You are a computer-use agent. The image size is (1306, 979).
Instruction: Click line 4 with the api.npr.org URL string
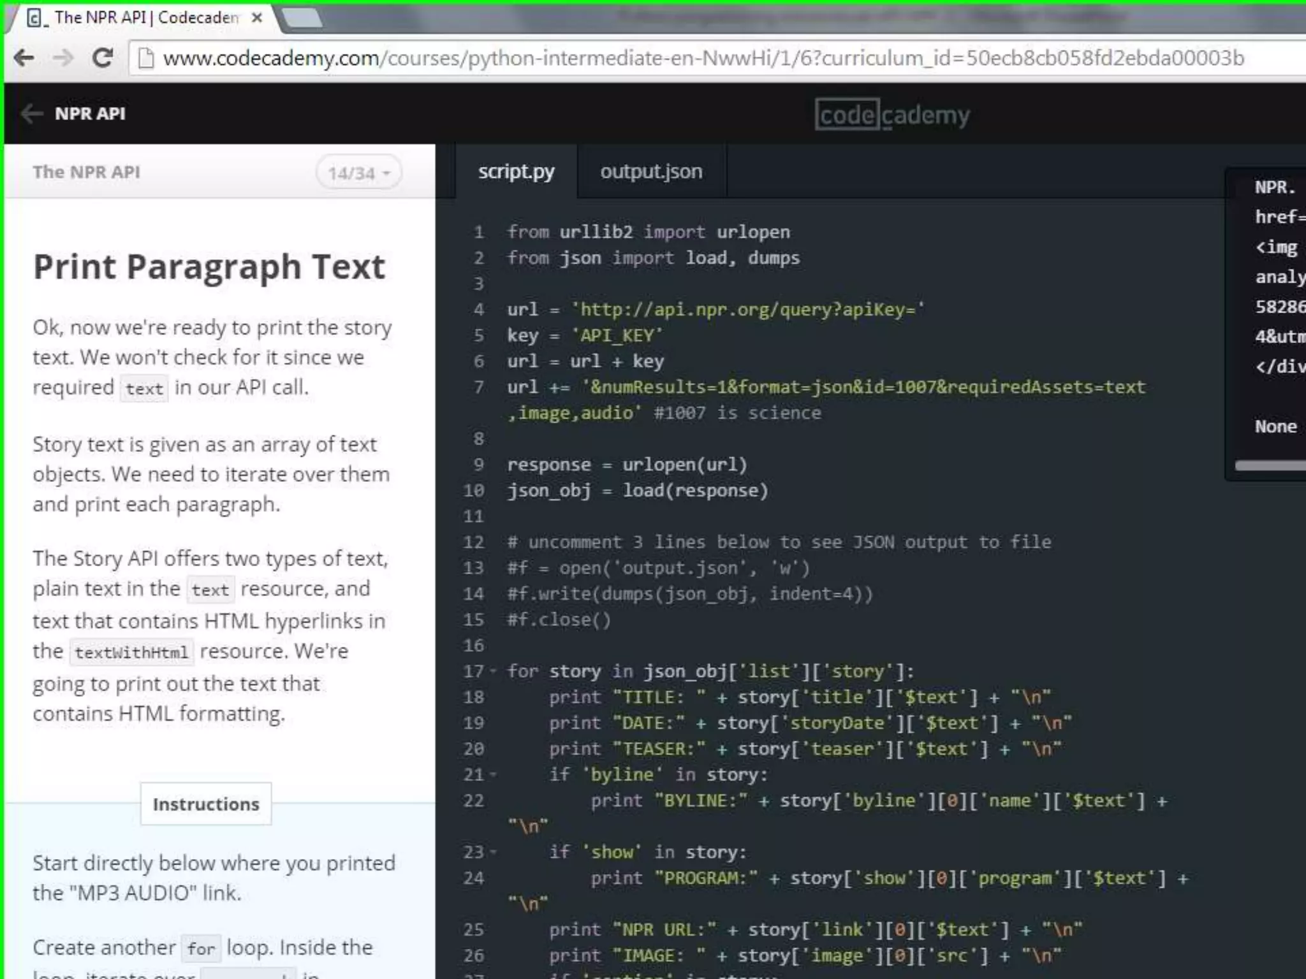pyautogui.click(x=716, y=310)
